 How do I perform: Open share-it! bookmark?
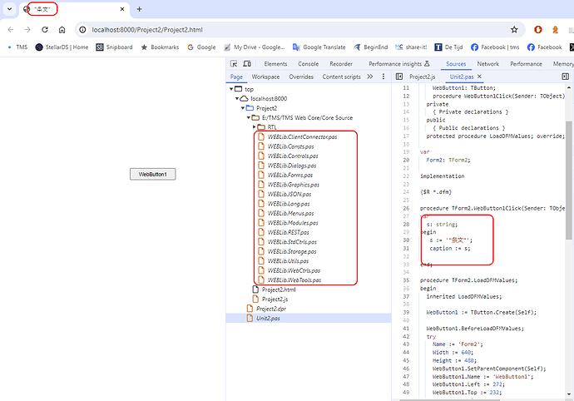(x=411, y=47)
